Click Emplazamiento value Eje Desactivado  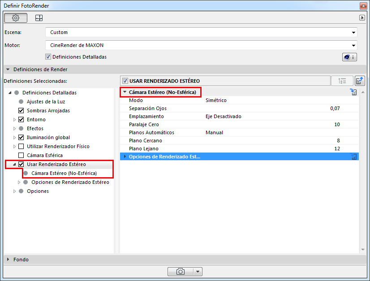[223, 116]
